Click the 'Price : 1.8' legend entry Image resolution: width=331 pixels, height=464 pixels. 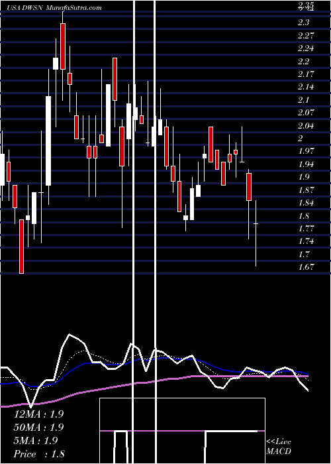click(39, 454)
